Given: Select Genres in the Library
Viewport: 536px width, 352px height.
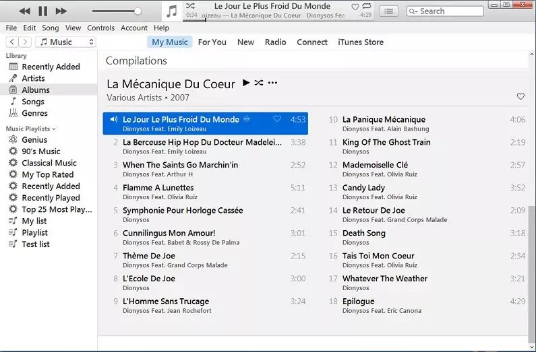Looking at the screenshot, I should 49,113.
